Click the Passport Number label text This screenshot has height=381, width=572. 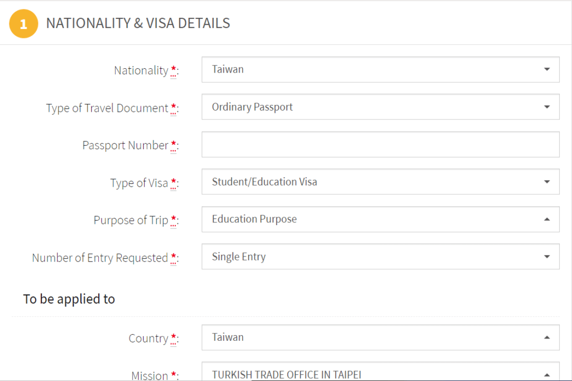click(125, 146)
